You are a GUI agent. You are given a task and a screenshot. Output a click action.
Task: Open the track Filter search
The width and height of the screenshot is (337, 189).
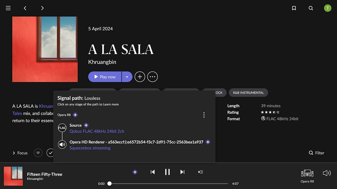(x=316, y=153)
